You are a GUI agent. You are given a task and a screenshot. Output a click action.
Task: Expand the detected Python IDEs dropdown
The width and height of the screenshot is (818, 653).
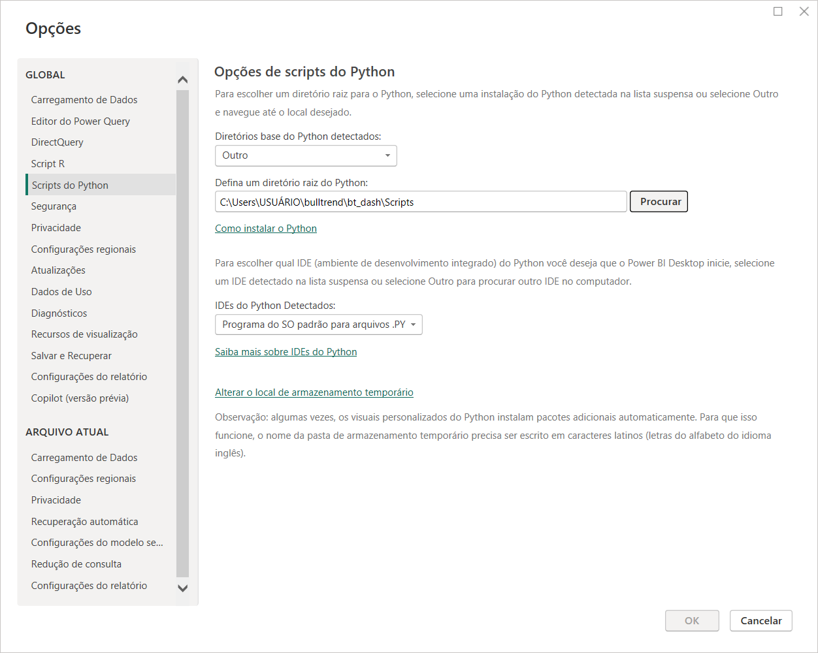(x=319, y=325)
